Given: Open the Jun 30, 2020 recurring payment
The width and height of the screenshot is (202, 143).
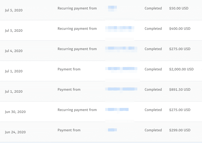Looking at the screenshot, I should coord(101,112).
